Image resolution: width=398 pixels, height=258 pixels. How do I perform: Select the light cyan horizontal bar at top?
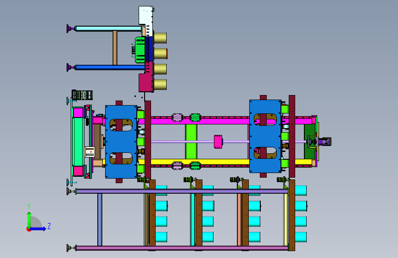[x=108, y=28]
